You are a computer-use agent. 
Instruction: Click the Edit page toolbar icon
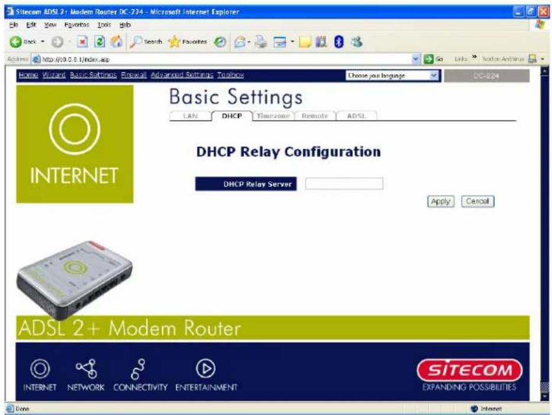click(x=280, y=42)
